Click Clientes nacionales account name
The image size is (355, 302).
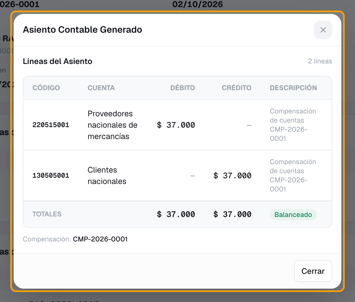pyautogui.click(x=107, y=175)
